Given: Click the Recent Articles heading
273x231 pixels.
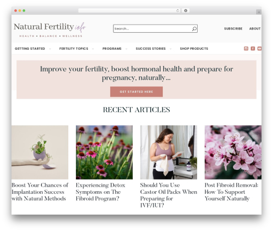Looking at the screenshot, I should (136, 110).
